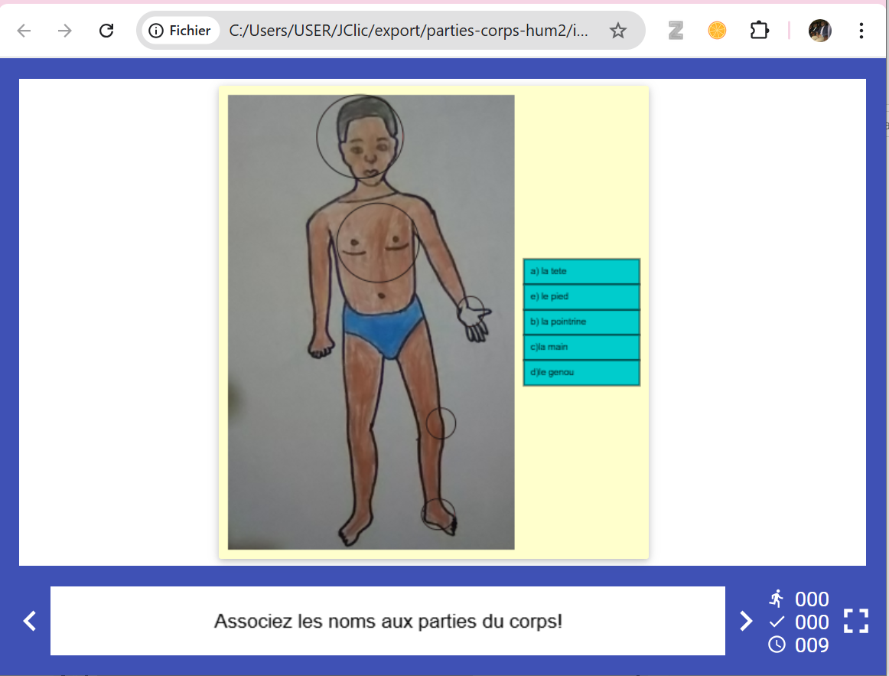
Task: Click the browser forward arrow
Action: point(66,31)
